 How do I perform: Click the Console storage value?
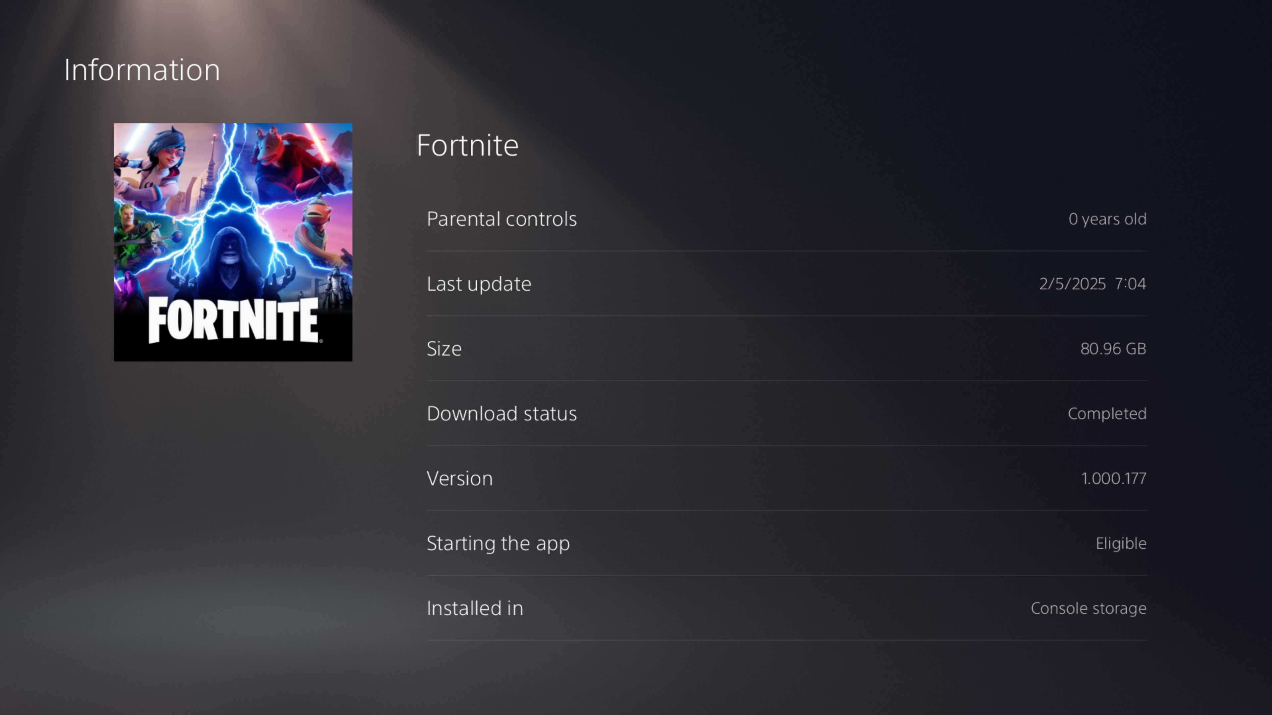pyautogui.click(x=1088, y=608)
